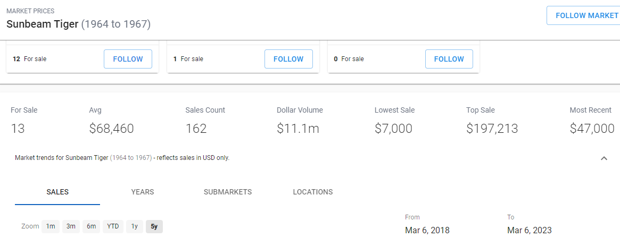Click the Sunbeam Tiger page title
Viewport: 620px width, 246px height.
pyautogui.click(x=78, y=24)
